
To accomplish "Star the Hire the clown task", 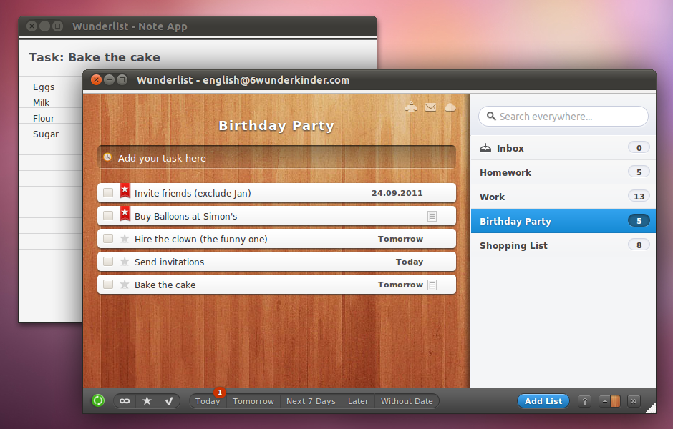I will coord(125,239).
